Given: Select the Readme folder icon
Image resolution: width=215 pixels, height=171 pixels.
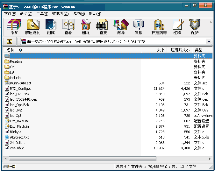Looking at the screenshot, I should pyautogui.click(x=7, y=61).
